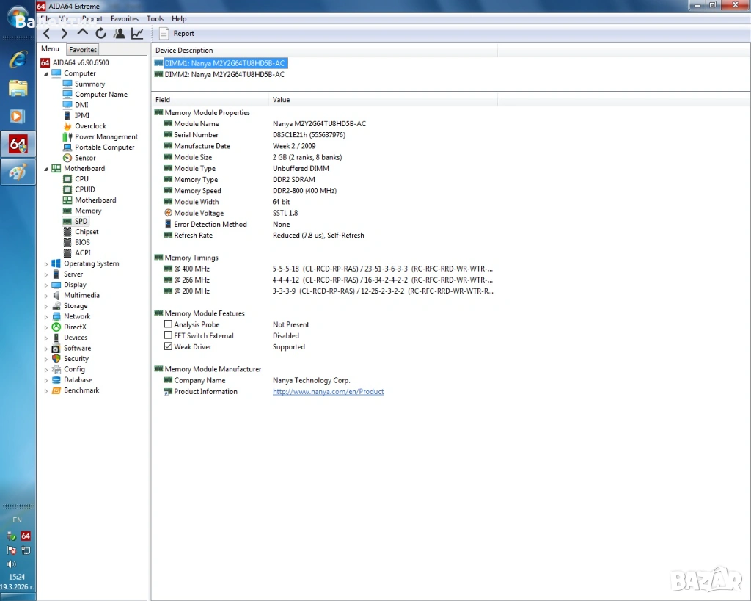This screenshot has width=751, height=601.
Task: Click the Forward navigation arrow
Action: (x=65, y=34)
